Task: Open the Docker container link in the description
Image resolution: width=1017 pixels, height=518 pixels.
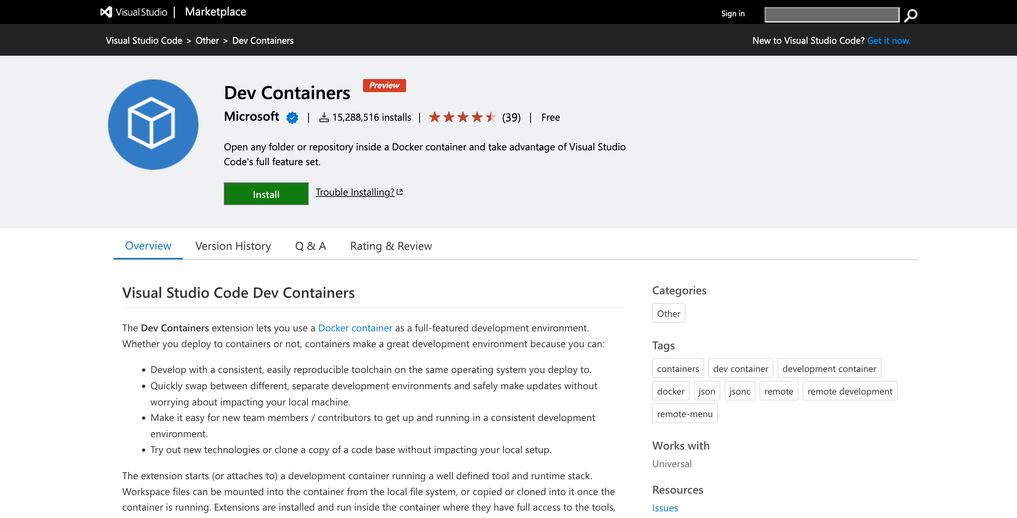Action: coord(355,327)
